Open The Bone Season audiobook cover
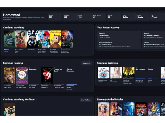This screenshot has height=123, width=165. click(x=104, y=73)
